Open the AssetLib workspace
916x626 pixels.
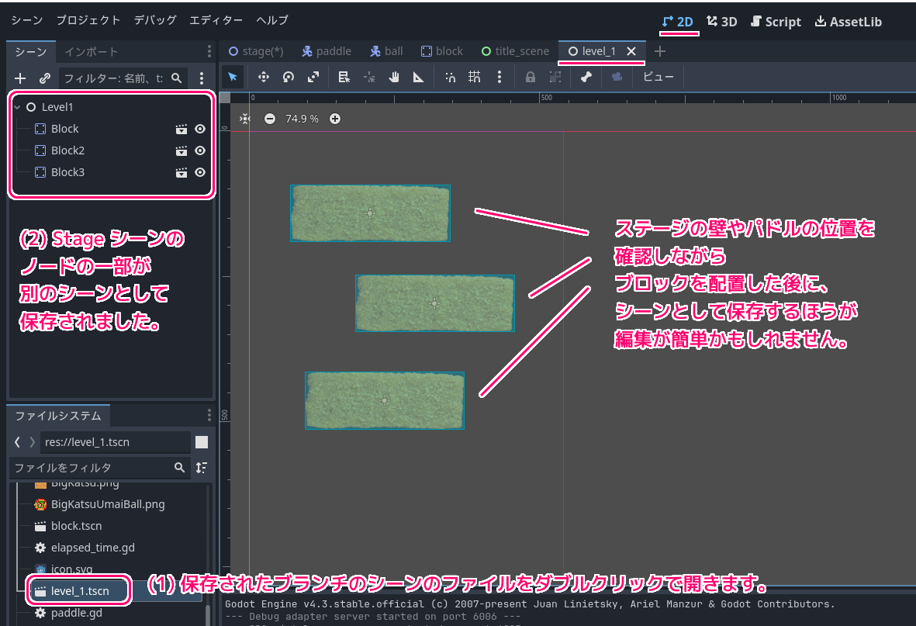coord(849,22)
